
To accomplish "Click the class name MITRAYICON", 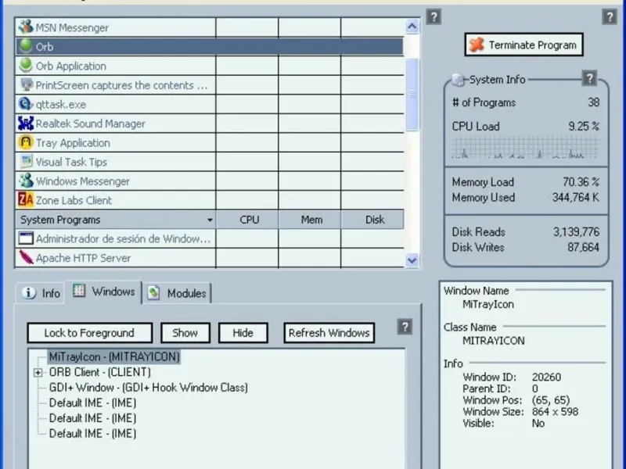I will 494,341.
